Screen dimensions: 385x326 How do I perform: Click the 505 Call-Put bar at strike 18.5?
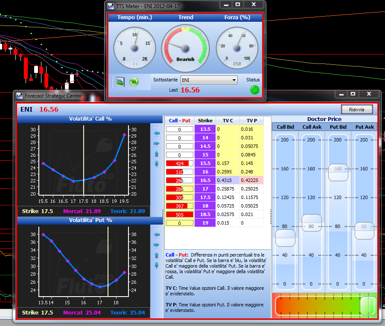[180, 214]
